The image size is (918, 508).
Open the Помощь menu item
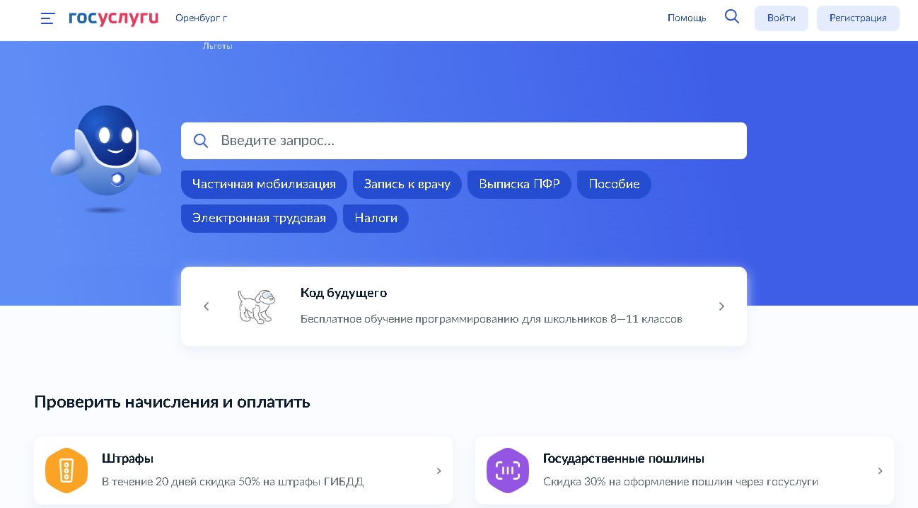tap(687, 18)
